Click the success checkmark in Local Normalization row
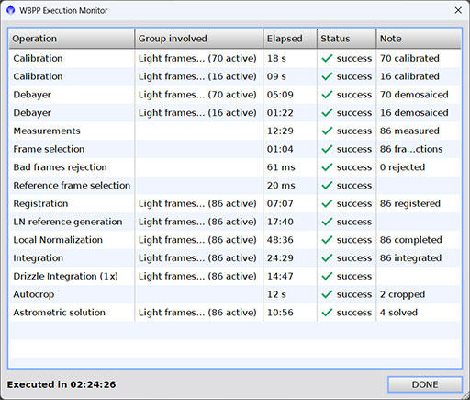 (x=327, y=240)
